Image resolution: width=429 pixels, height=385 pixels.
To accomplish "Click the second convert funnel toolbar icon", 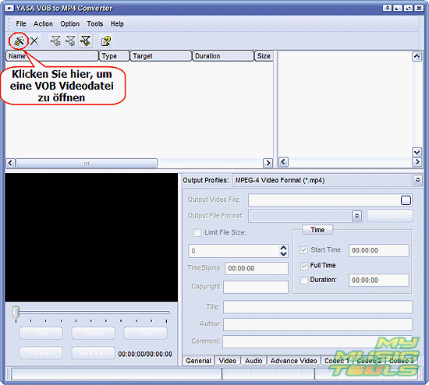I will (x=70, y=41).
